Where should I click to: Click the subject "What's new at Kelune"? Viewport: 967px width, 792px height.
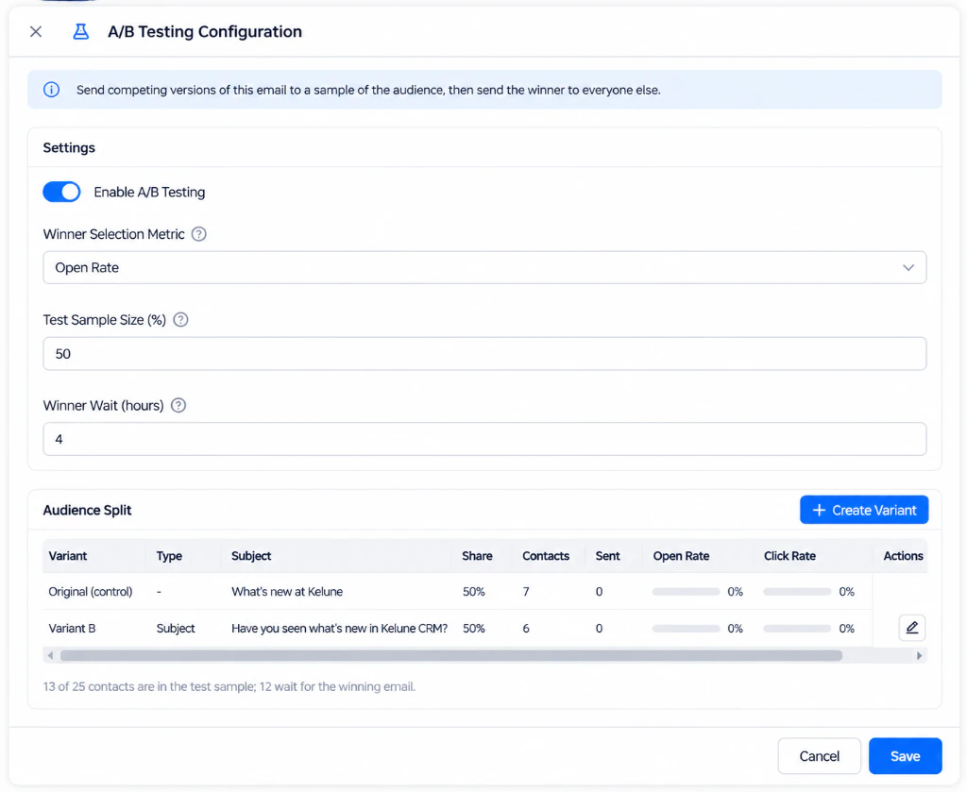[x=287, y=592]
